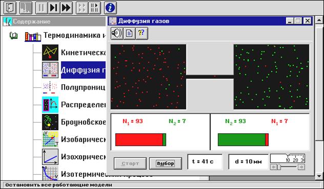Click the t = 41 c time field
The width and height of the screenshot is (324, 189).
point(205,161)
